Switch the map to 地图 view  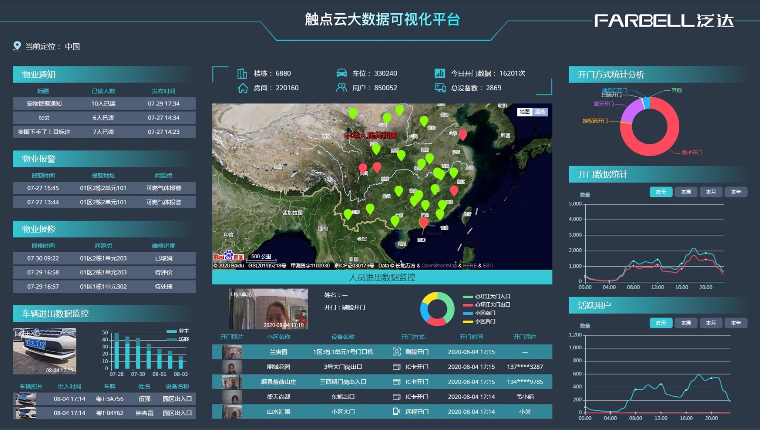524,112
